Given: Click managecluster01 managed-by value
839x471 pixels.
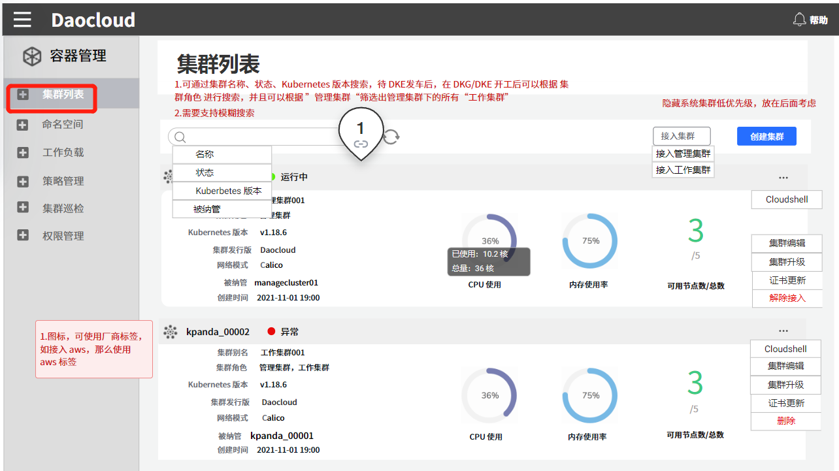Looking at the screenshot, I should (x=286, y=283).
